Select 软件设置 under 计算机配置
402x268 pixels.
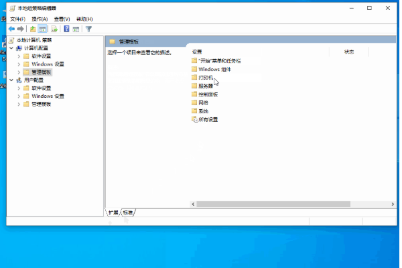(42, 56)
